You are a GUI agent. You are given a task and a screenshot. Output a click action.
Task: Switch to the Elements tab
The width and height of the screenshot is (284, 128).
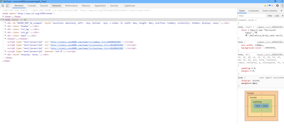[x=19, y=6]
